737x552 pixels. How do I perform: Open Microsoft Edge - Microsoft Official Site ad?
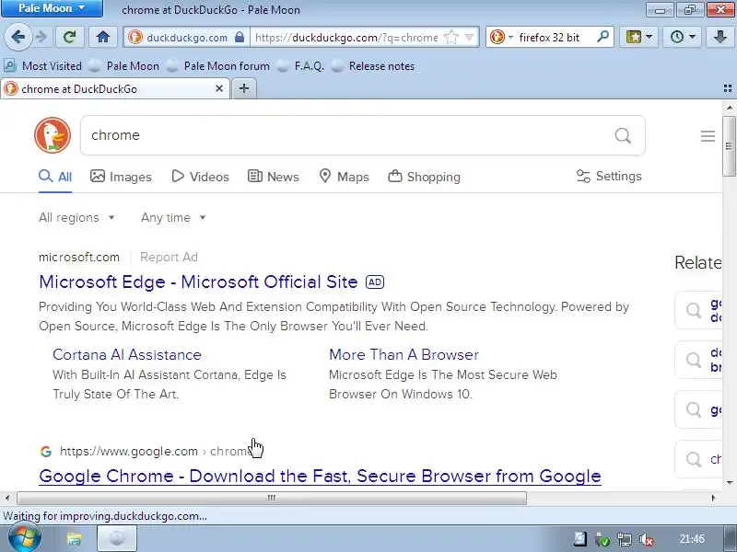(x=198, y=282)
